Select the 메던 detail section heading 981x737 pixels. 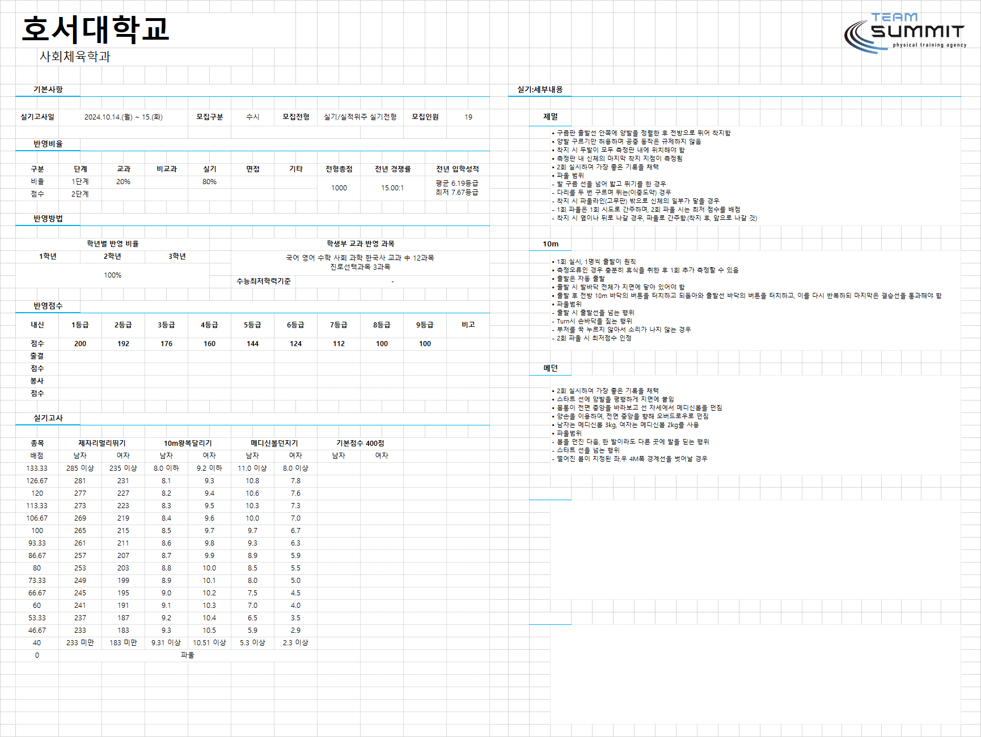coord(551,368)
